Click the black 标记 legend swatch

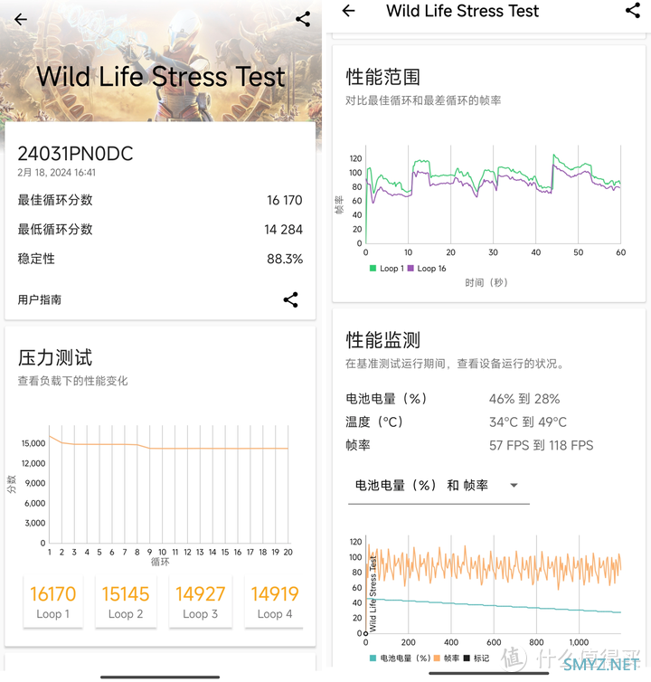tap(467, 658)
